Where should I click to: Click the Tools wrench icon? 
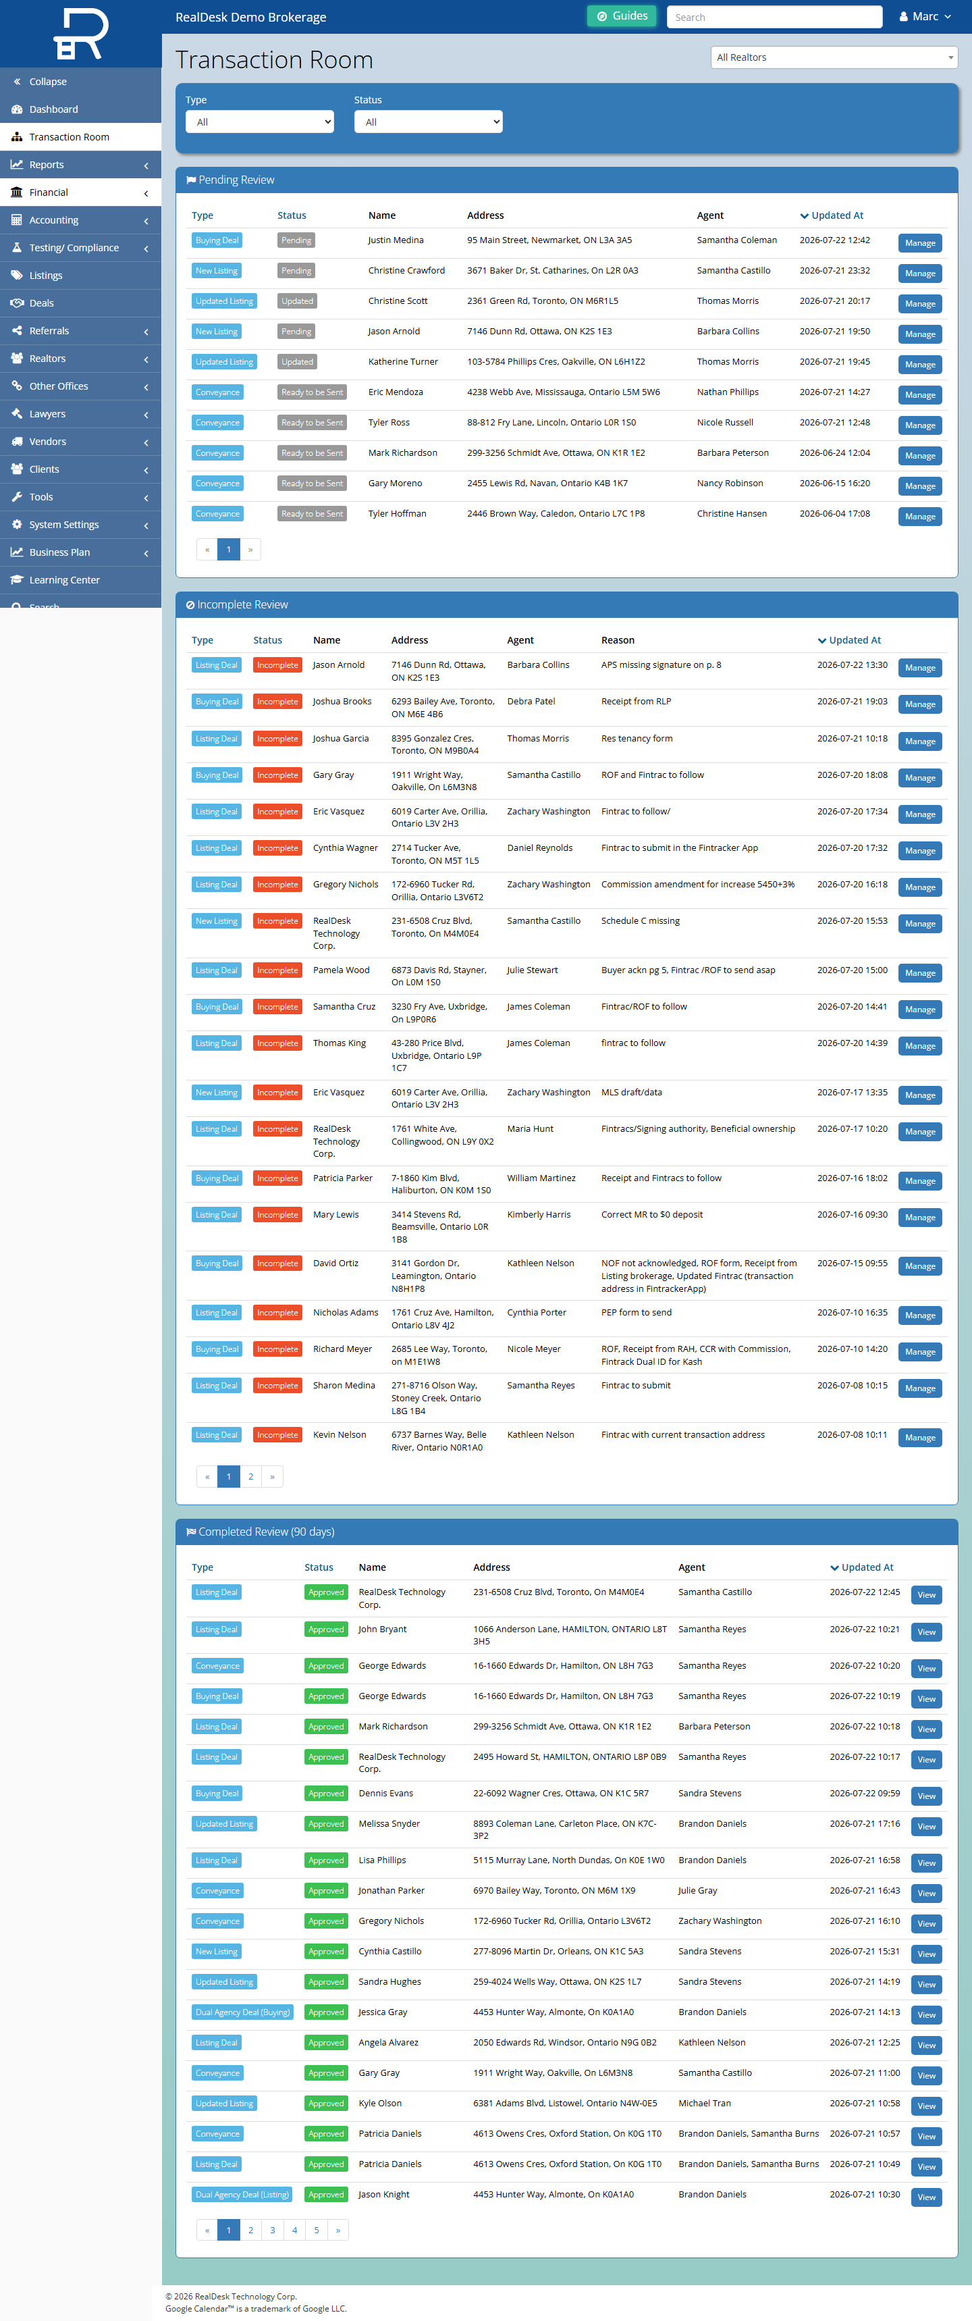(17, 497)
